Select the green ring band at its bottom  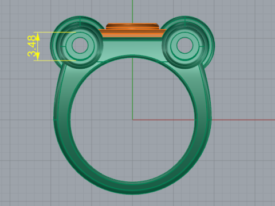[132, 188]
